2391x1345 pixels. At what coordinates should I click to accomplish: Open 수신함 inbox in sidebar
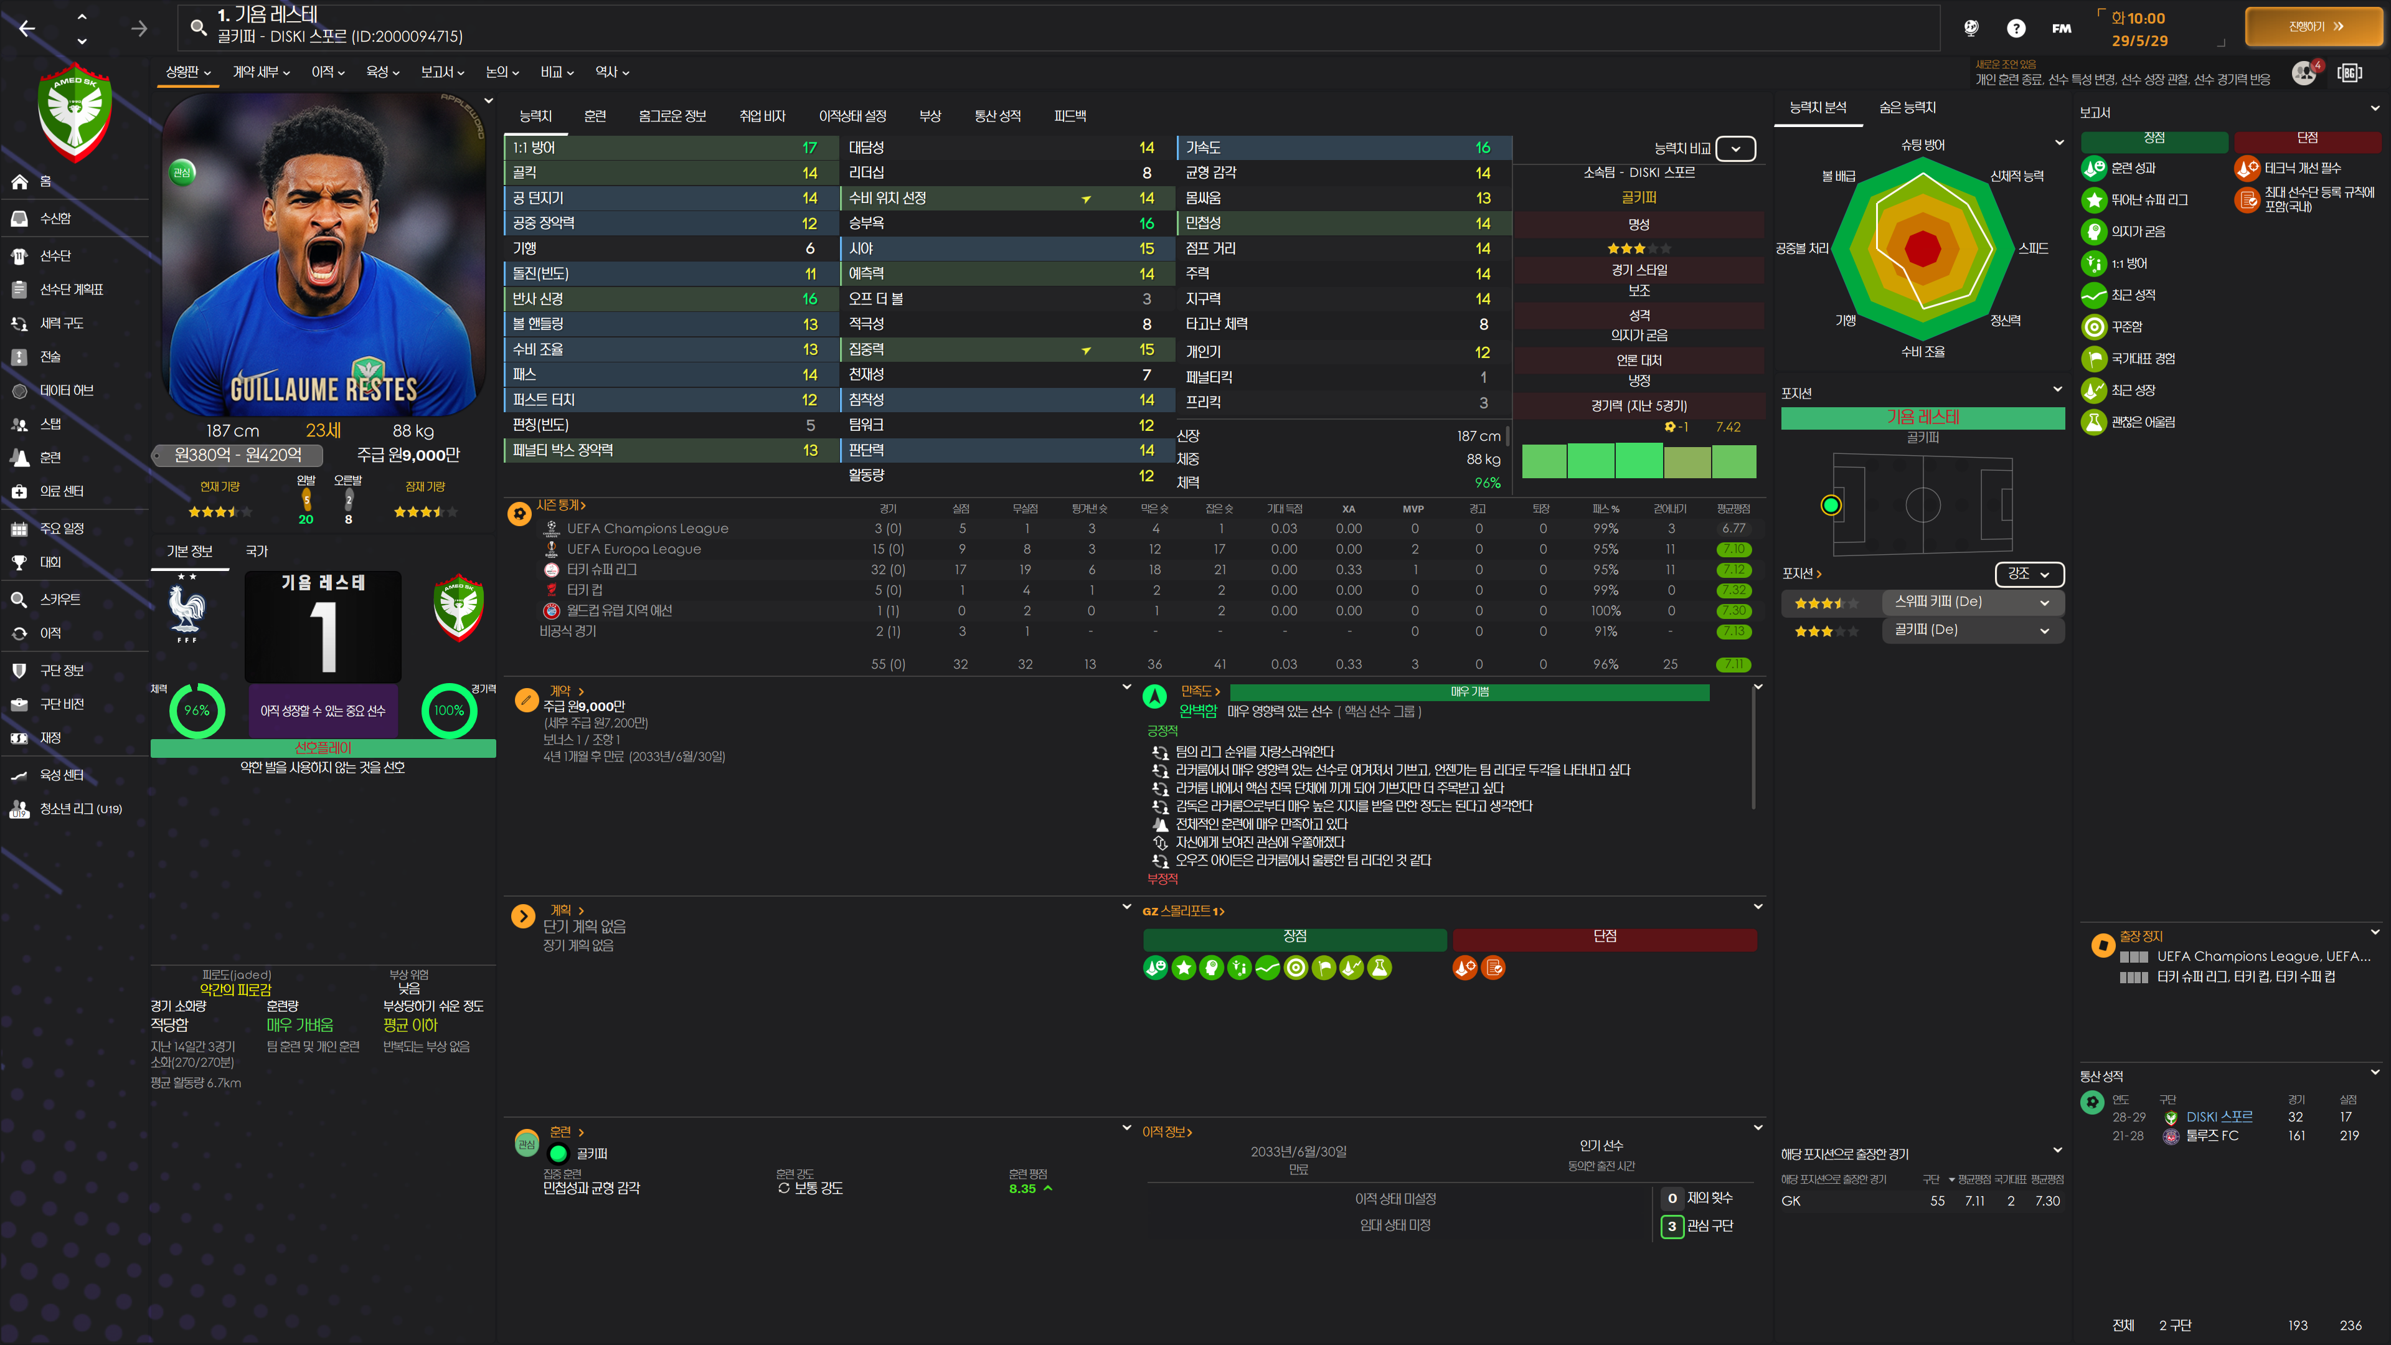point(55,218)
